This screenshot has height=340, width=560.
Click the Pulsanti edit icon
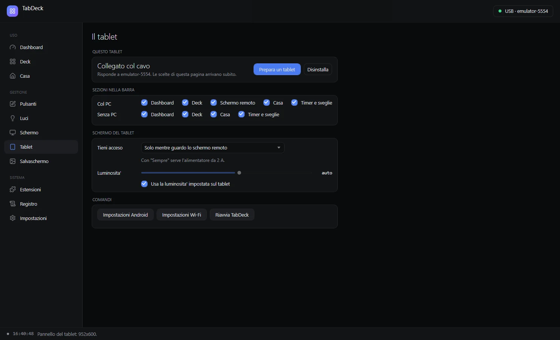[12, 104]
